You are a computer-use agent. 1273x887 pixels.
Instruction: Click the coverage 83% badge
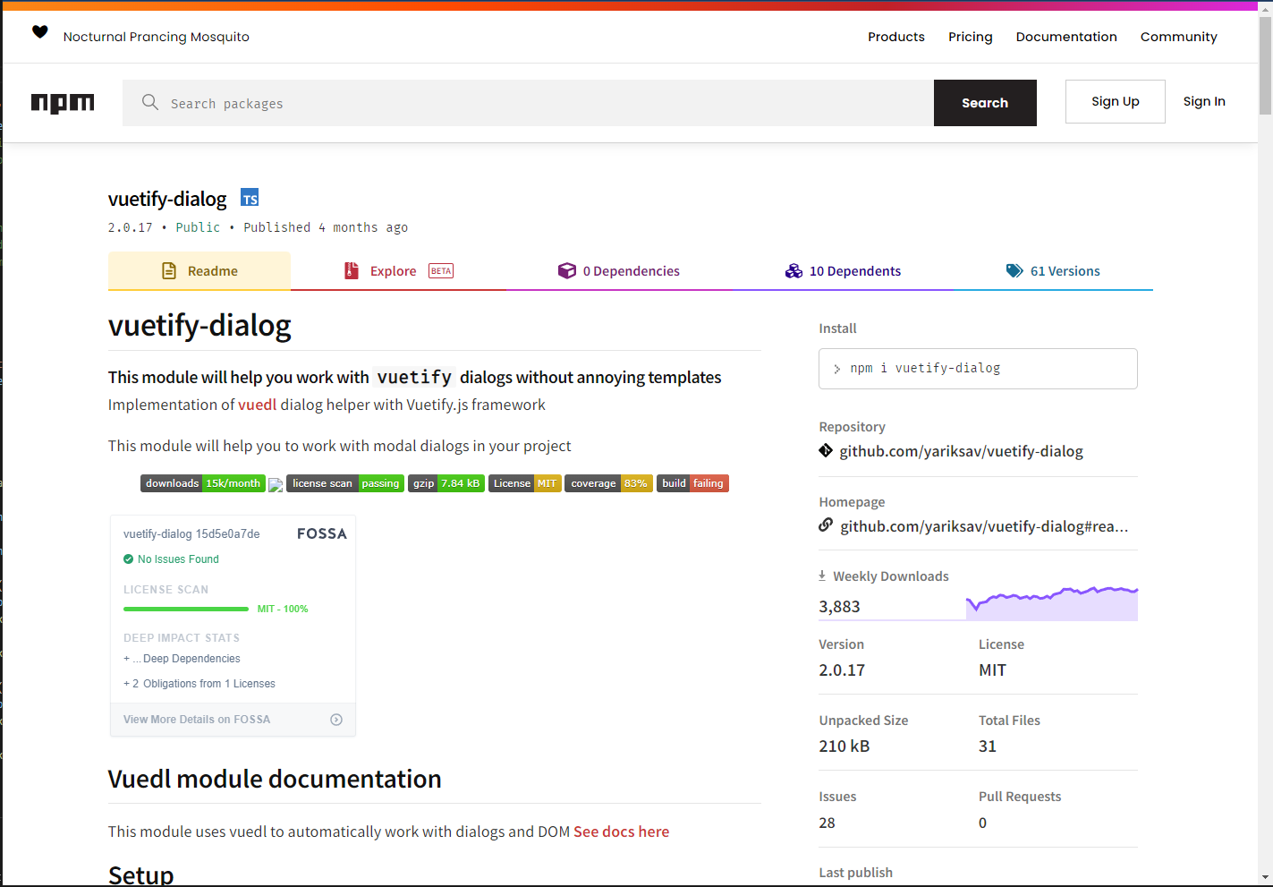[608, 483]
